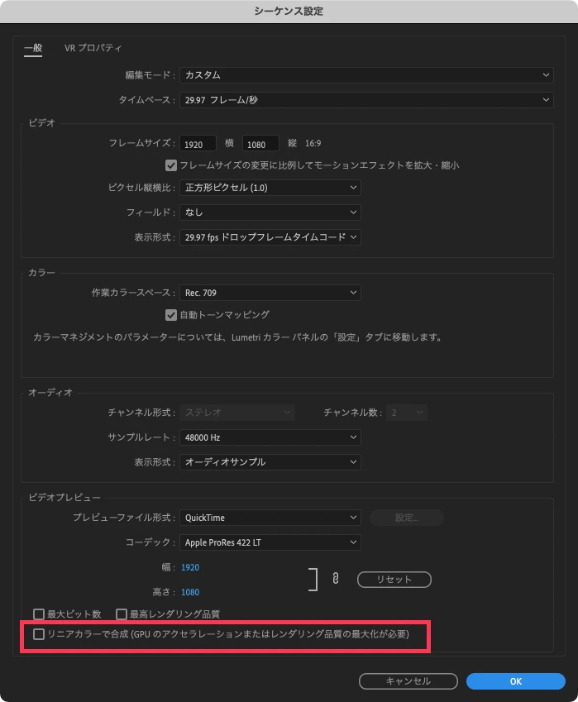Toggle scale motion effects with frame size checkbox
Viewport: 578px width, 702px height.
coord(170,165)
